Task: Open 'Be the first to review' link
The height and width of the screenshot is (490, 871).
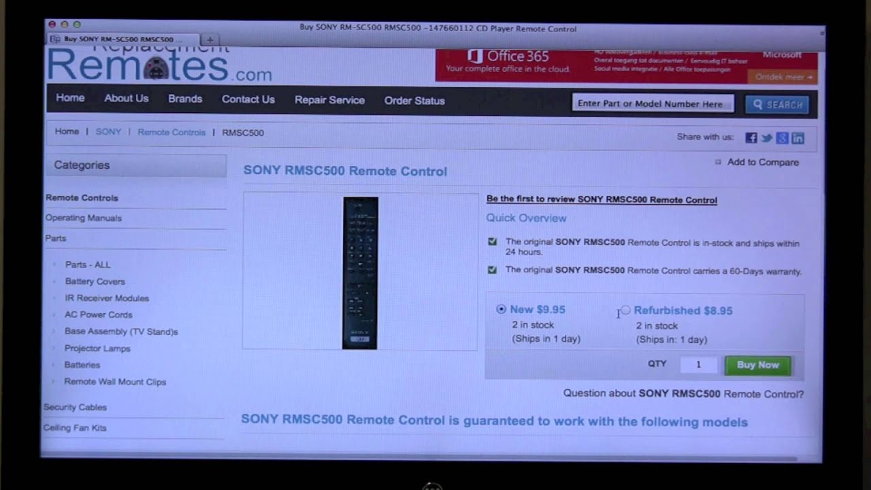Action: click(602, 200)
